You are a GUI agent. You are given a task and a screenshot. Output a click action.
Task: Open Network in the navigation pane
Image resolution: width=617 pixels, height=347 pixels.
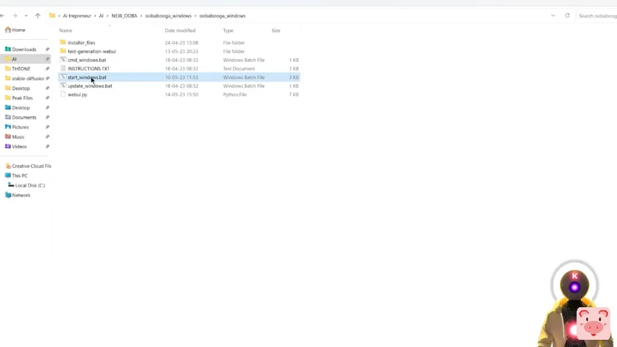click(x=21, y=195)
